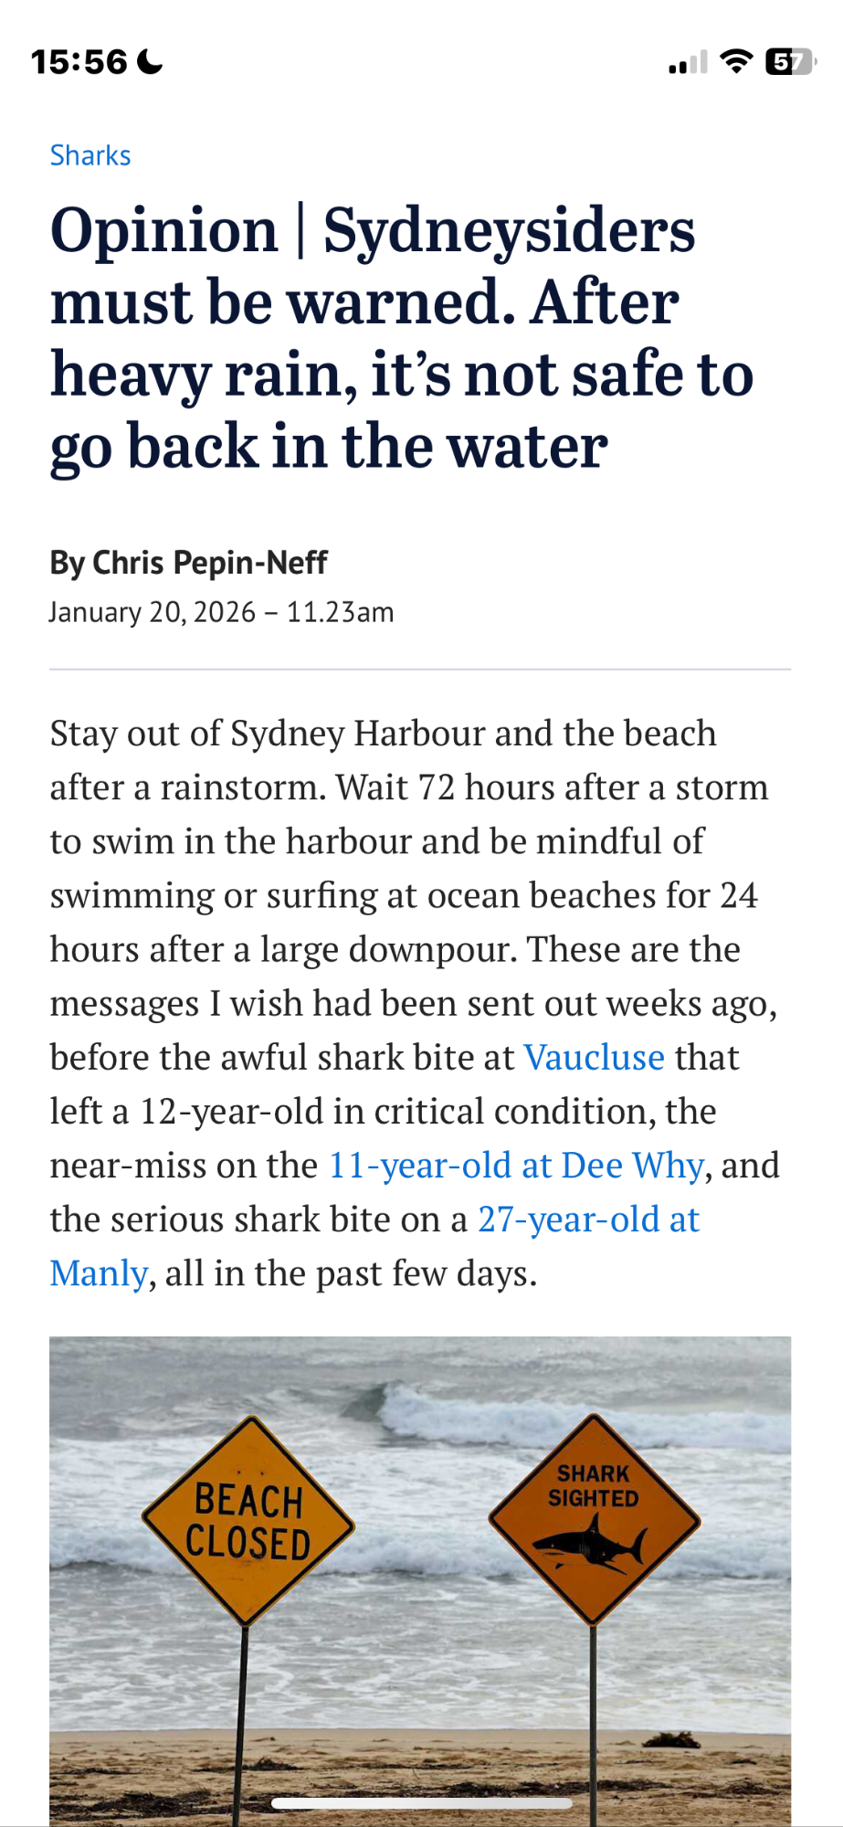The width and height of the screenshot is (843, 1827).
Task: Tap the cellular signal bars icon
Action: (688, 62)
